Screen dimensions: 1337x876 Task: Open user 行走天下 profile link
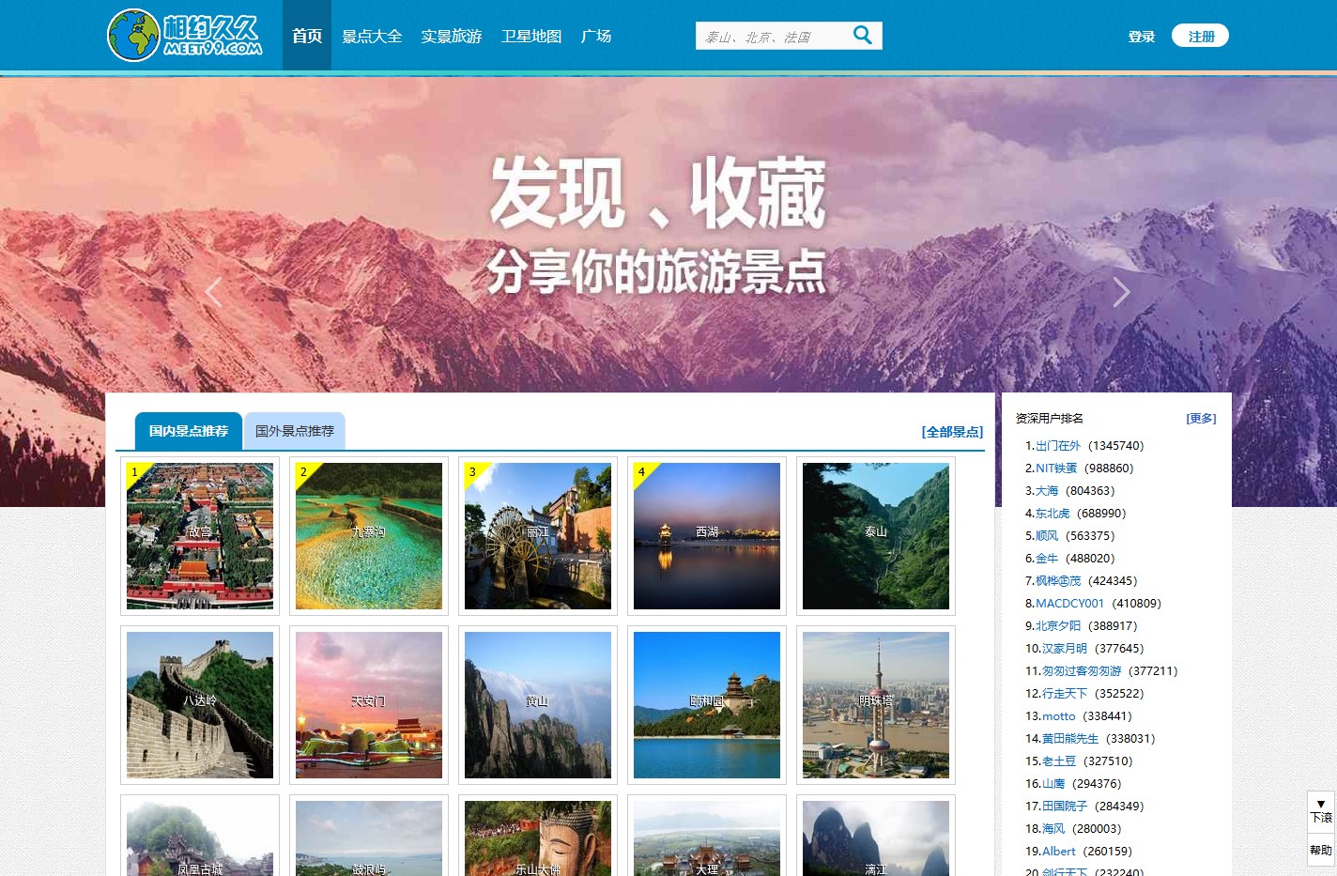click(1065, 694)
